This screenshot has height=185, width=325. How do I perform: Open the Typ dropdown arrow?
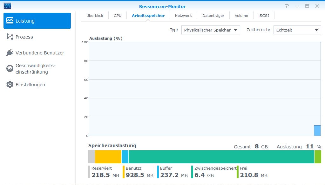click(x=236, y=30)
